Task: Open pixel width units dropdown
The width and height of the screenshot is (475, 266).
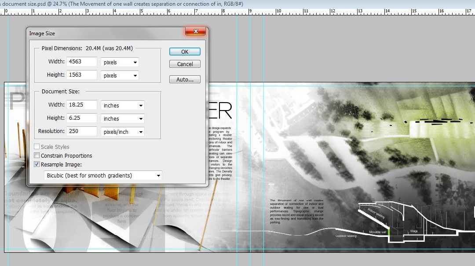Action: click(120, 62)
